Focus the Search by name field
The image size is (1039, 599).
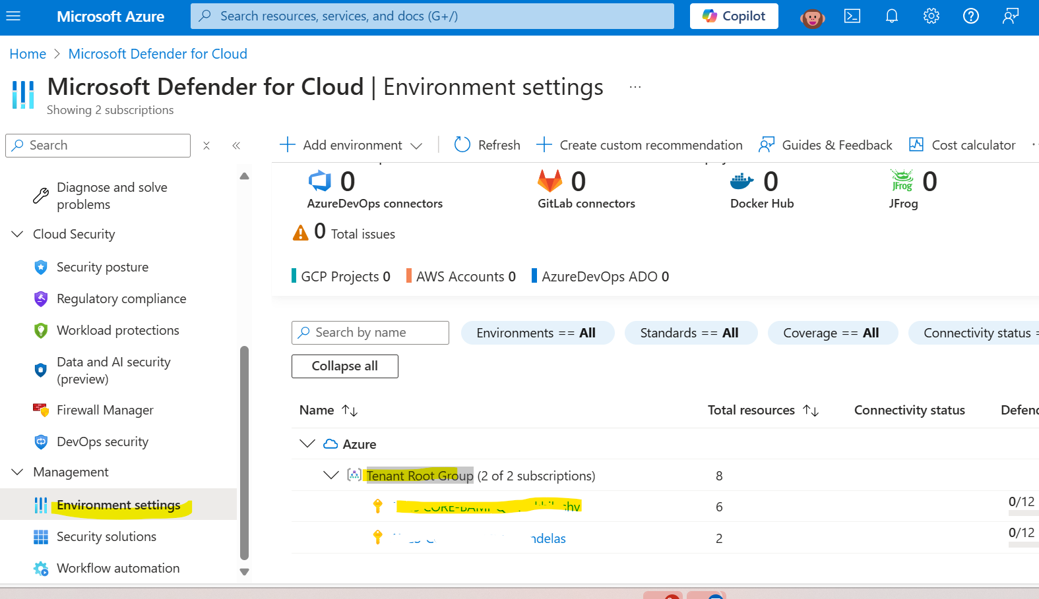point(370,333)
